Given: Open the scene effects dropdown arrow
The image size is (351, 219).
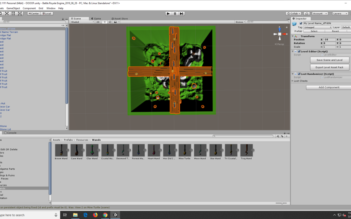Looking at the screenshot, I should (x=119, y=22).
